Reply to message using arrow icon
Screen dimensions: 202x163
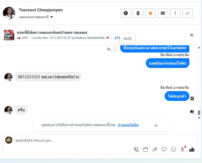coord(109,49)
